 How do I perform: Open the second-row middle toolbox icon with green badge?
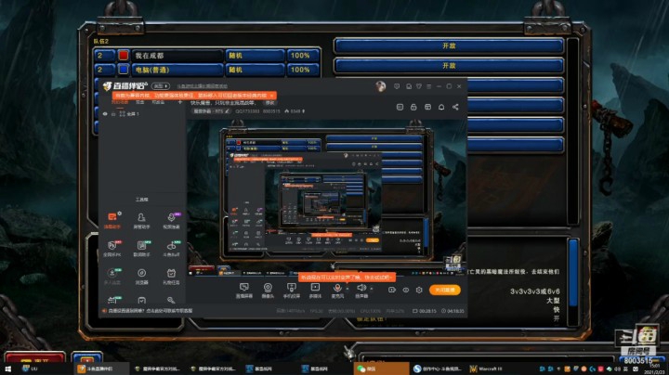click(141, 248)
